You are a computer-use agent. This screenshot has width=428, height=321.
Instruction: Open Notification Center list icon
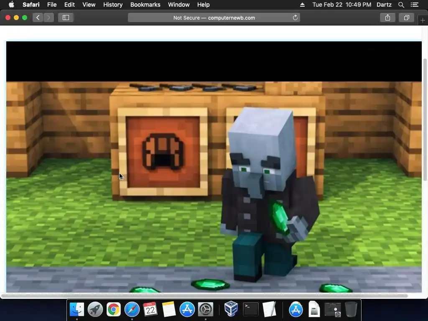(414, 5)
